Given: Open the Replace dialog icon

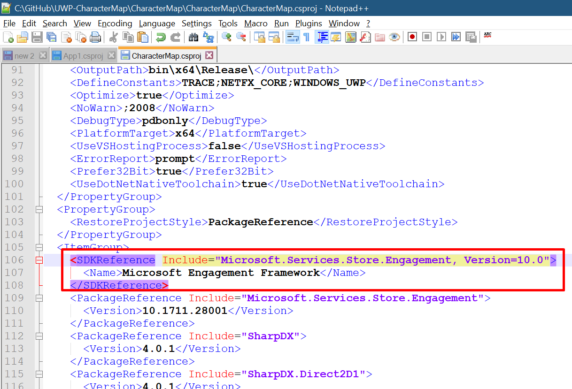Looking at the screenshot, I should 208,37.
